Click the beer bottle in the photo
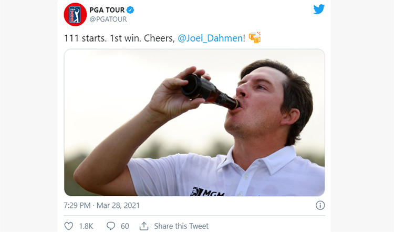The height and width of the screenshot is (232, 394). (210, 92)
